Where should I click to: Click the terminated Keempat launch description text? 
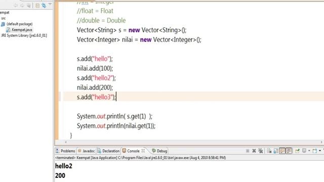click(x=141, y=158)
